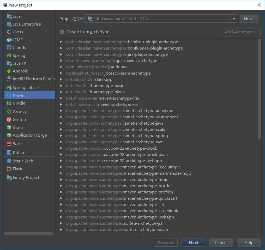This screenshot has width=265, height=250.
Task: Select the Spring Initializr icon
Action: [9, 87]
